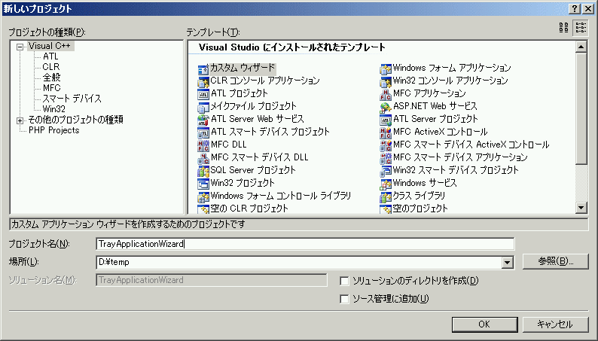Pick MFC スマート デバイス アプリケーション icon
598x341 pixels.
click(x=386, y=159)
